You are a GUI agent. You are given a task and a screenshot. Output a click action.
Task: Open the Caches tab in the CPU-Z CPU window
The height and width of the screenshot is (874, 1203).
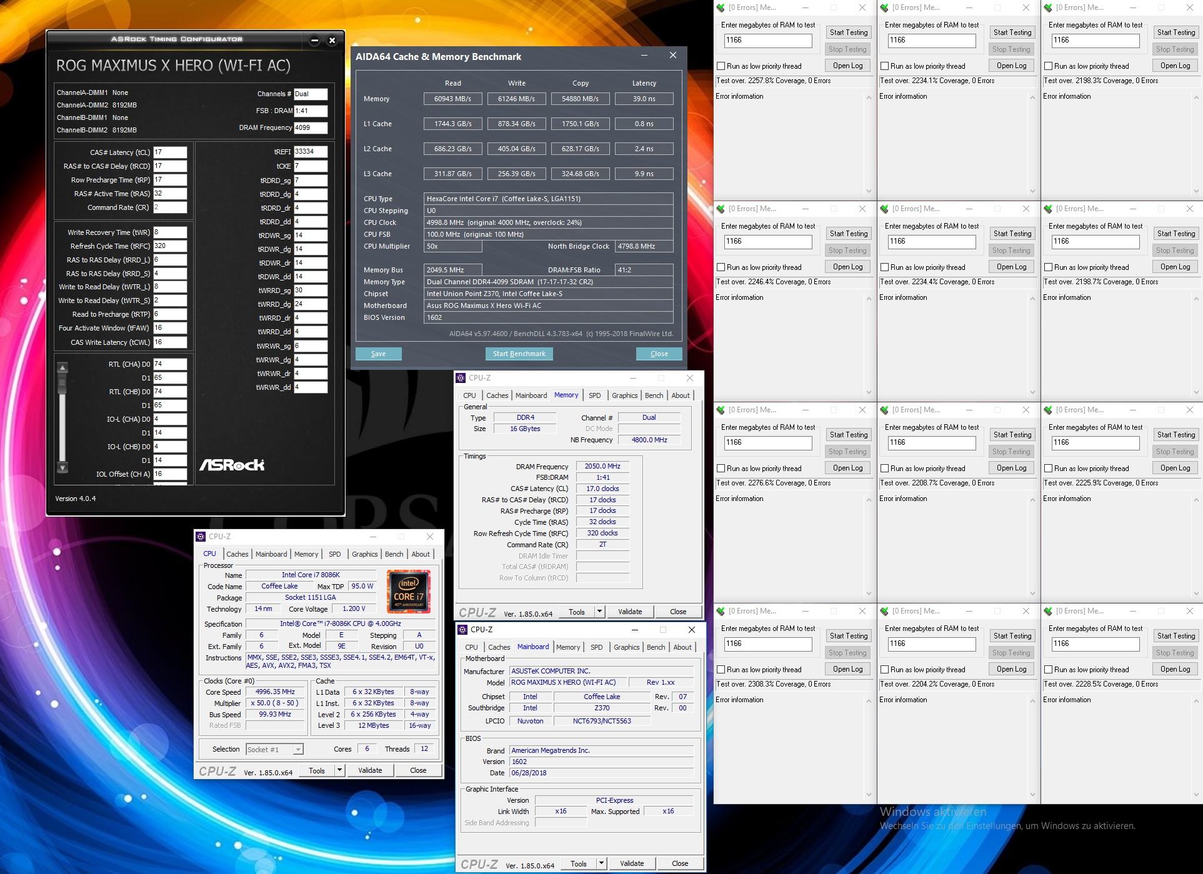[237, 554]
